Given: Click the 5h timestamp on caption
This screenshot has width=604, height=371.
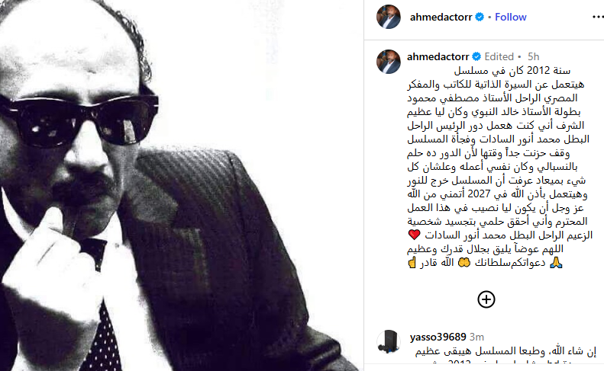Looking at the screenshot, I should tap(533, 56).
